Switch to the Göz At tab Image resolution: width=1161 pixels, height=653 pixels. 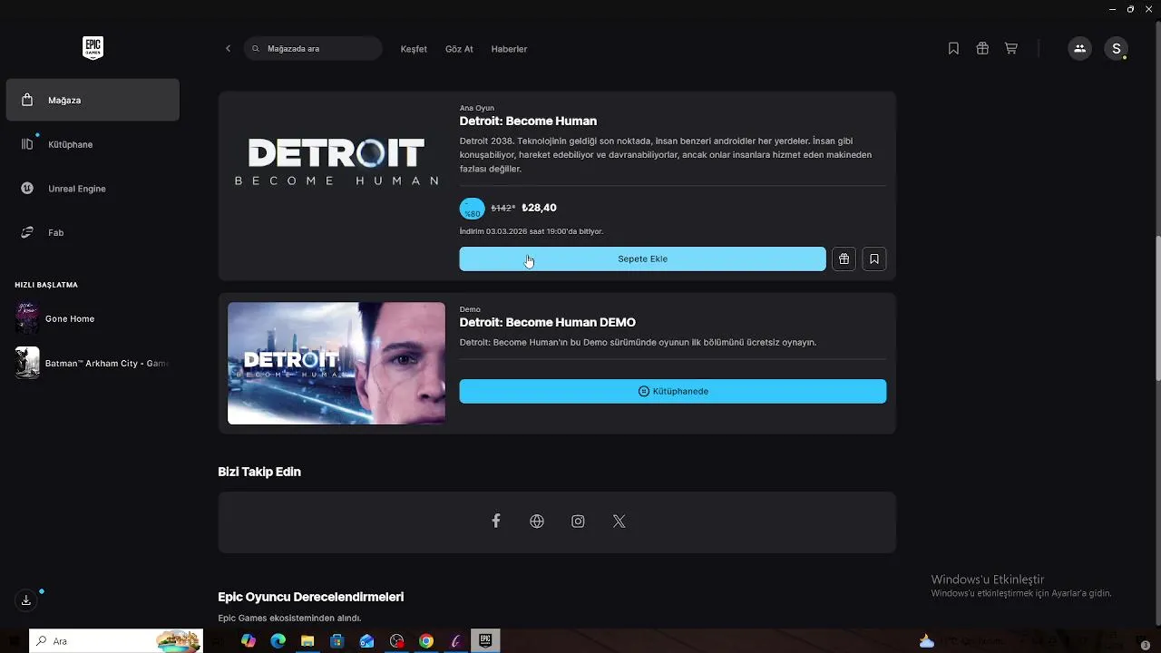459,49
